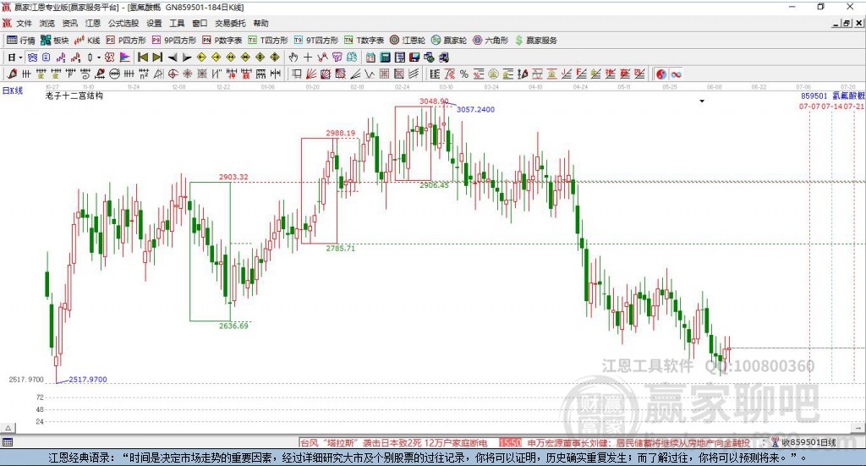The height and width of the screenshot is (466, 866).
Task: Open the calendar icon showing 21
Action: (x=370, y=58)
